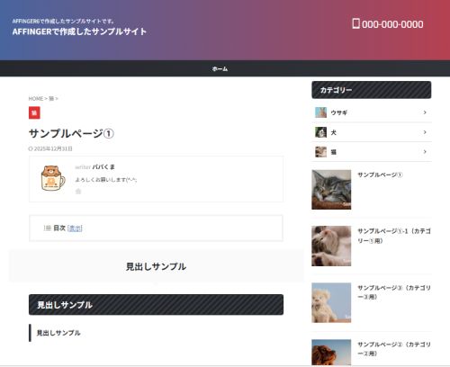Go to HOME in the breadcrumb
The width and height of the screenshot is (450, 367).
click(x=36, y=99)
